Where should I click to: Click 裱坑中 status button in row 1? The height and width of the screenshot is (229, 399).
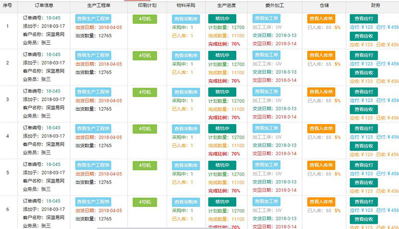222,18
